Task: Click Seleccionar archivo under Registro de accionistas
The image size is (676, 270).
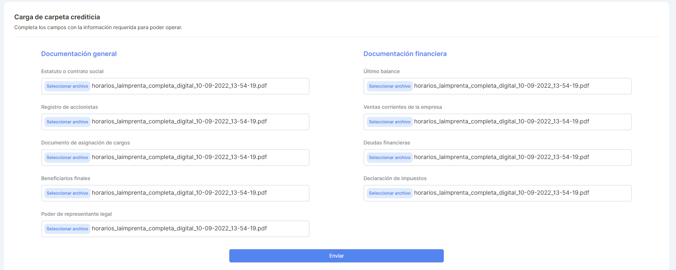Action: pos(67,122)
